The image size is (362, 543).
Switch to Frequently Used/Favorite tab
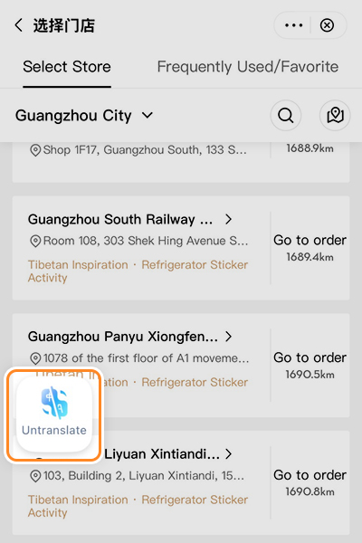pyautogui.click(x=248, y=66)
